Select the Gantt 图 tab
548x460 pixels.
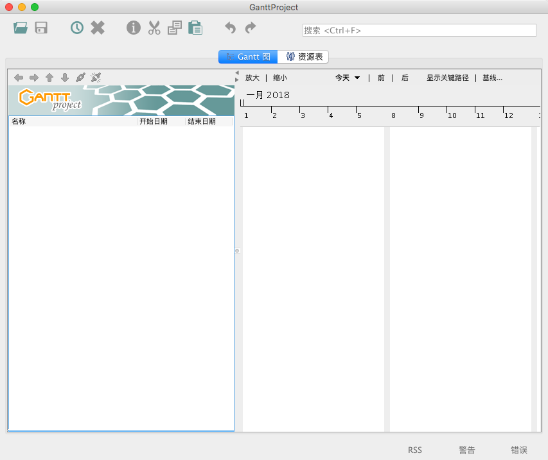click(x=248, y=57)
